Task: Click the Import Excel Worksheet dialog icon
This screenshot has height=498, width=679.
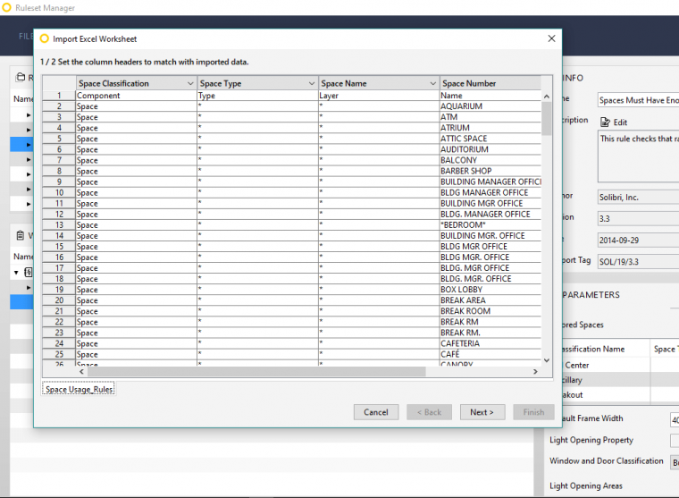Action: coord(44,39)
